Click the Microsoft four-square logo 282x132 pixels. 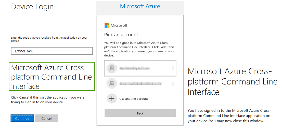click(x=107, y=25)
